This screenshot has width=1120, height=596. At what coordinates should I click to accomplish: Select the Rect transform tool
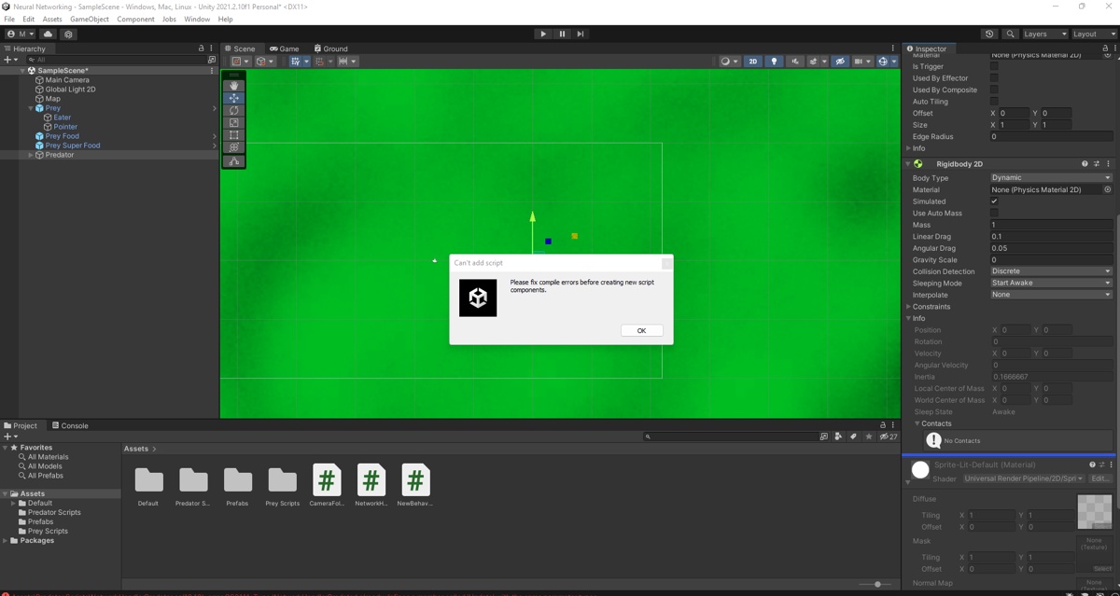pos(232,134)
